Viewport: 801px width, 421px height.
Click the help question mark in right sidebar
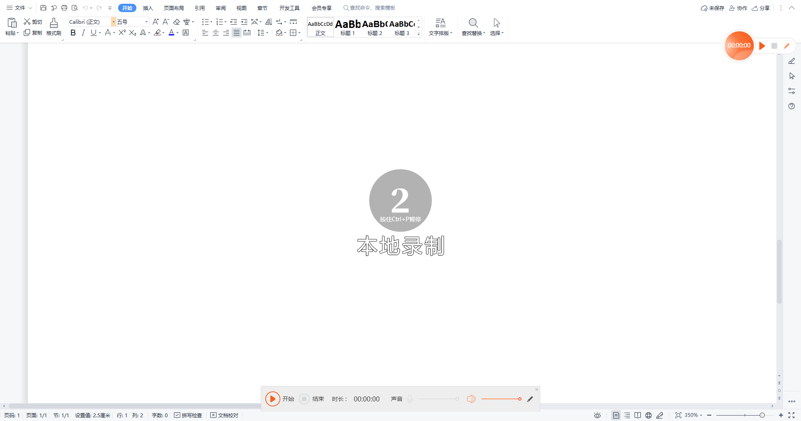pyautogui.click(x=792, y=106)
